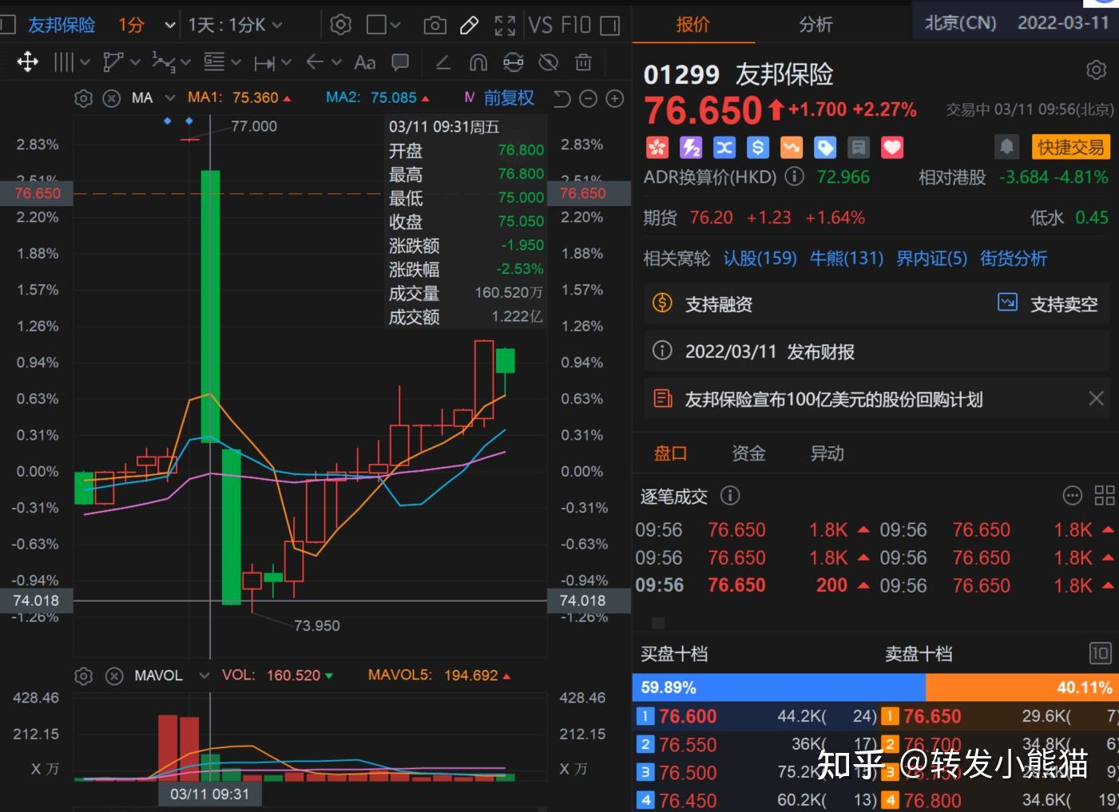Toggle magnet snapping for drawings
The height and width of the screenshot is (812, 1119).
click(x=478, y=62)
